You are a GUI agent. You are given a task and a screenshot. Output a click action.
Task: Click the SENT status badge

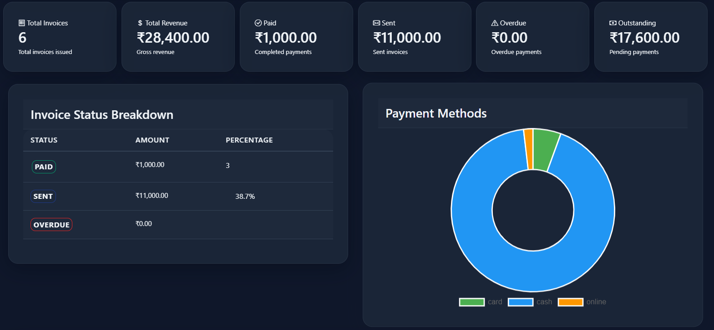[43, 196]
